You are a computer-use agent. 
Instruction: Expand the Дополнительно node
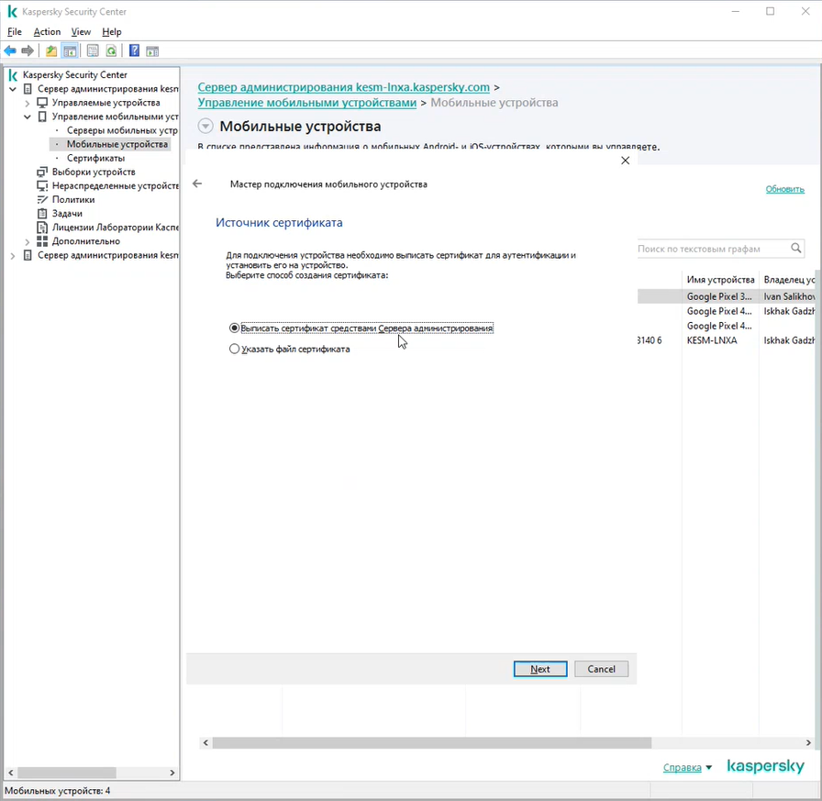point(28,241)
